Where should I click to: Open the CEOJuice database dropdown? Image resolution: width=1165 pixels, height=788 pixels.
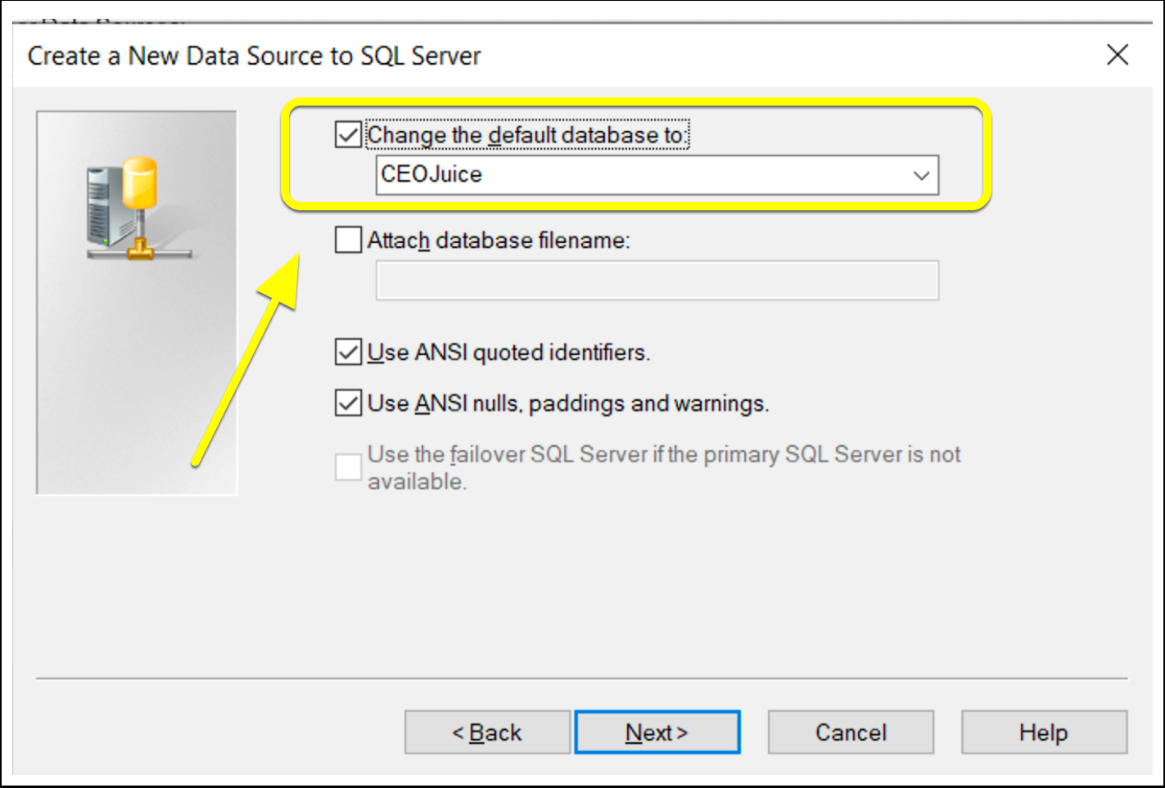[921, 175]
